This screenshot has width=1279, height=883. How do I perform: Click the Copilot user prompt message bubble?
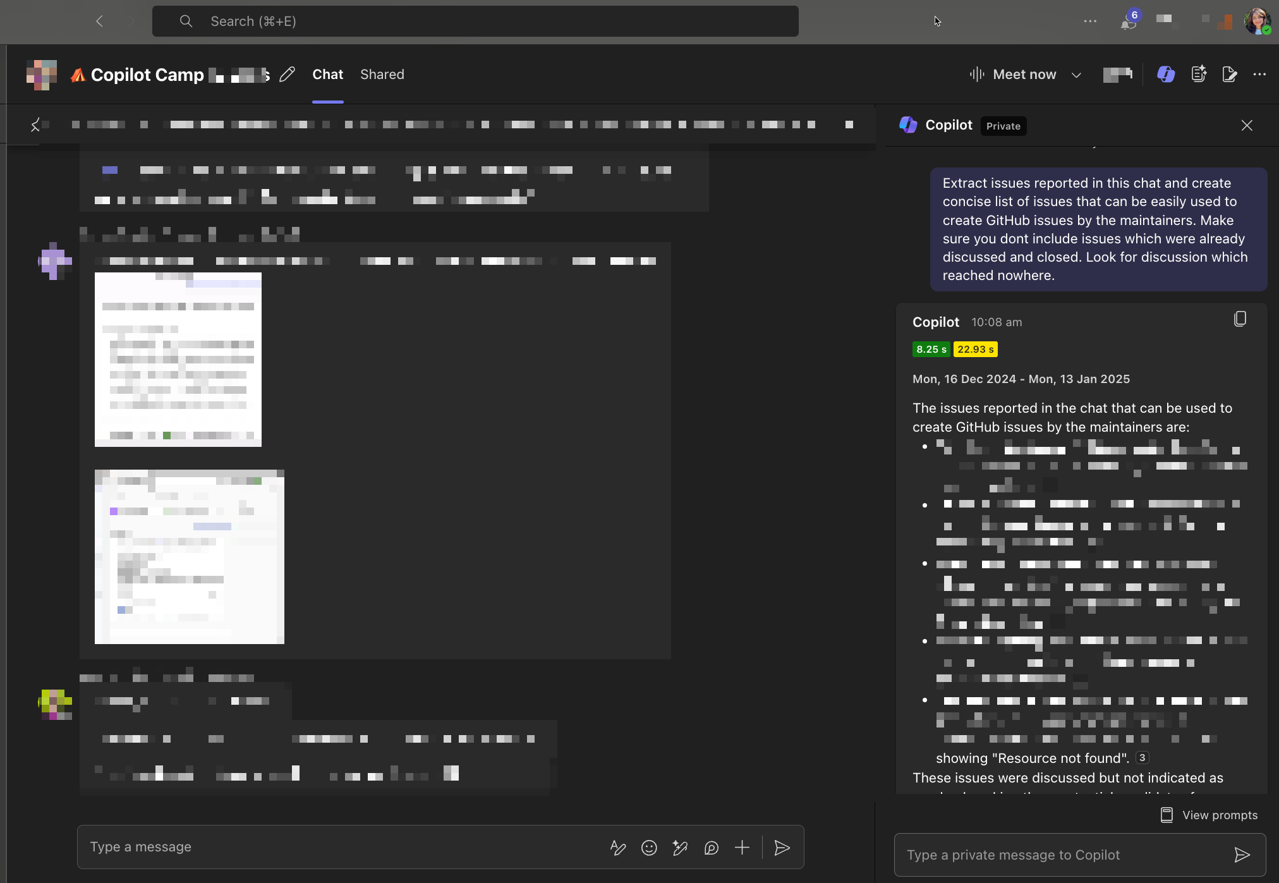point(1099,229)
